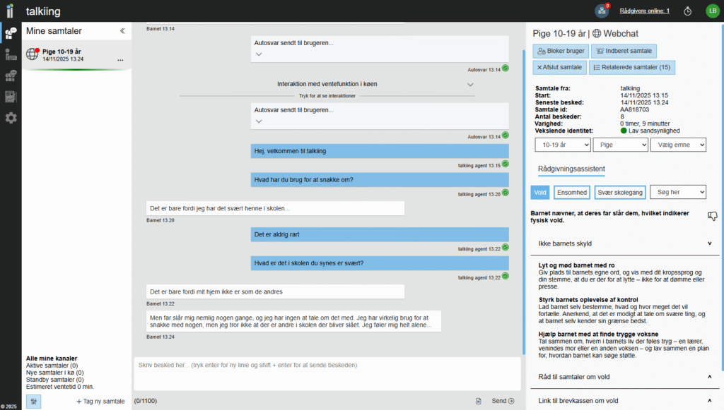
Task: Open the Vælg emne topic dropdown
Action: 678,144
